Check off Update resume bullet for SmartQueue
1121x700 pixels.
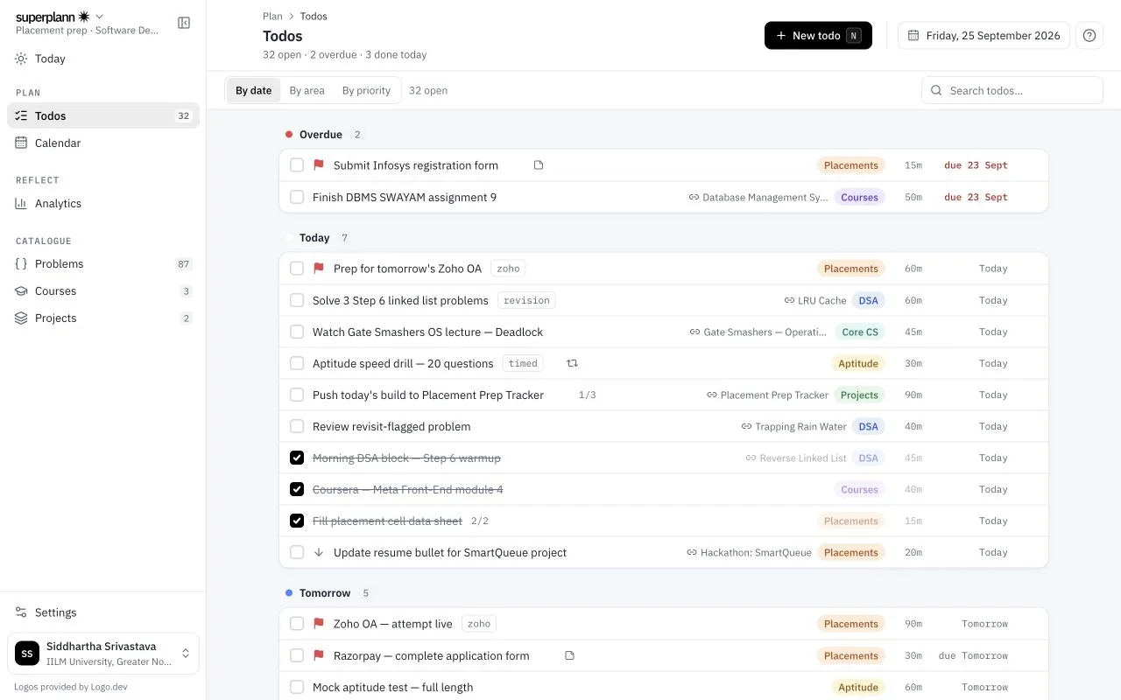pos(297,552)
